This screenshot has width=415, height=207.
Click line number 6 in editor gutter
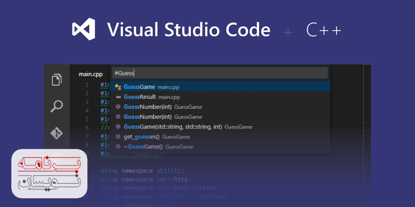tap(87, 128)
